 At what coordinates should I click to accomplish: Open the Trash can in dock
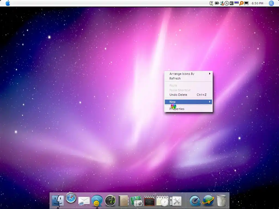[221, 201]
